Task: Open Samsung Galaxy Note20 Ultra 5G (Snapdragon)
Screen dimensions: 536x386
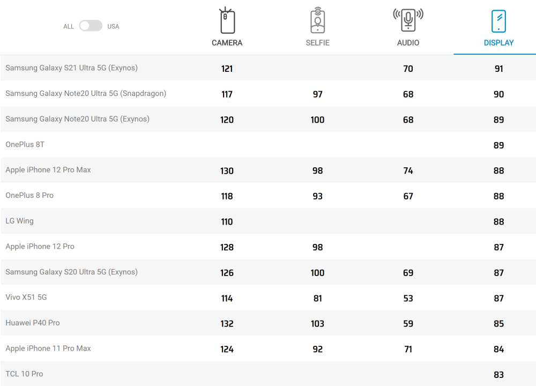Action: (86, 93)
